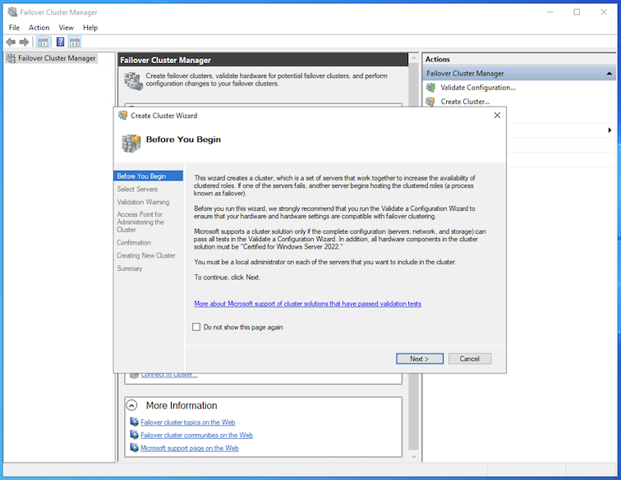Enable 'Do not show this page again' checkbox
This screenshot has width=621, height=480.
pyautogui.click(x=196, y=327)
